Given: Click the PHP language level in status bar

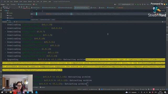Looking at the screenshot, I should click(80, 89).
